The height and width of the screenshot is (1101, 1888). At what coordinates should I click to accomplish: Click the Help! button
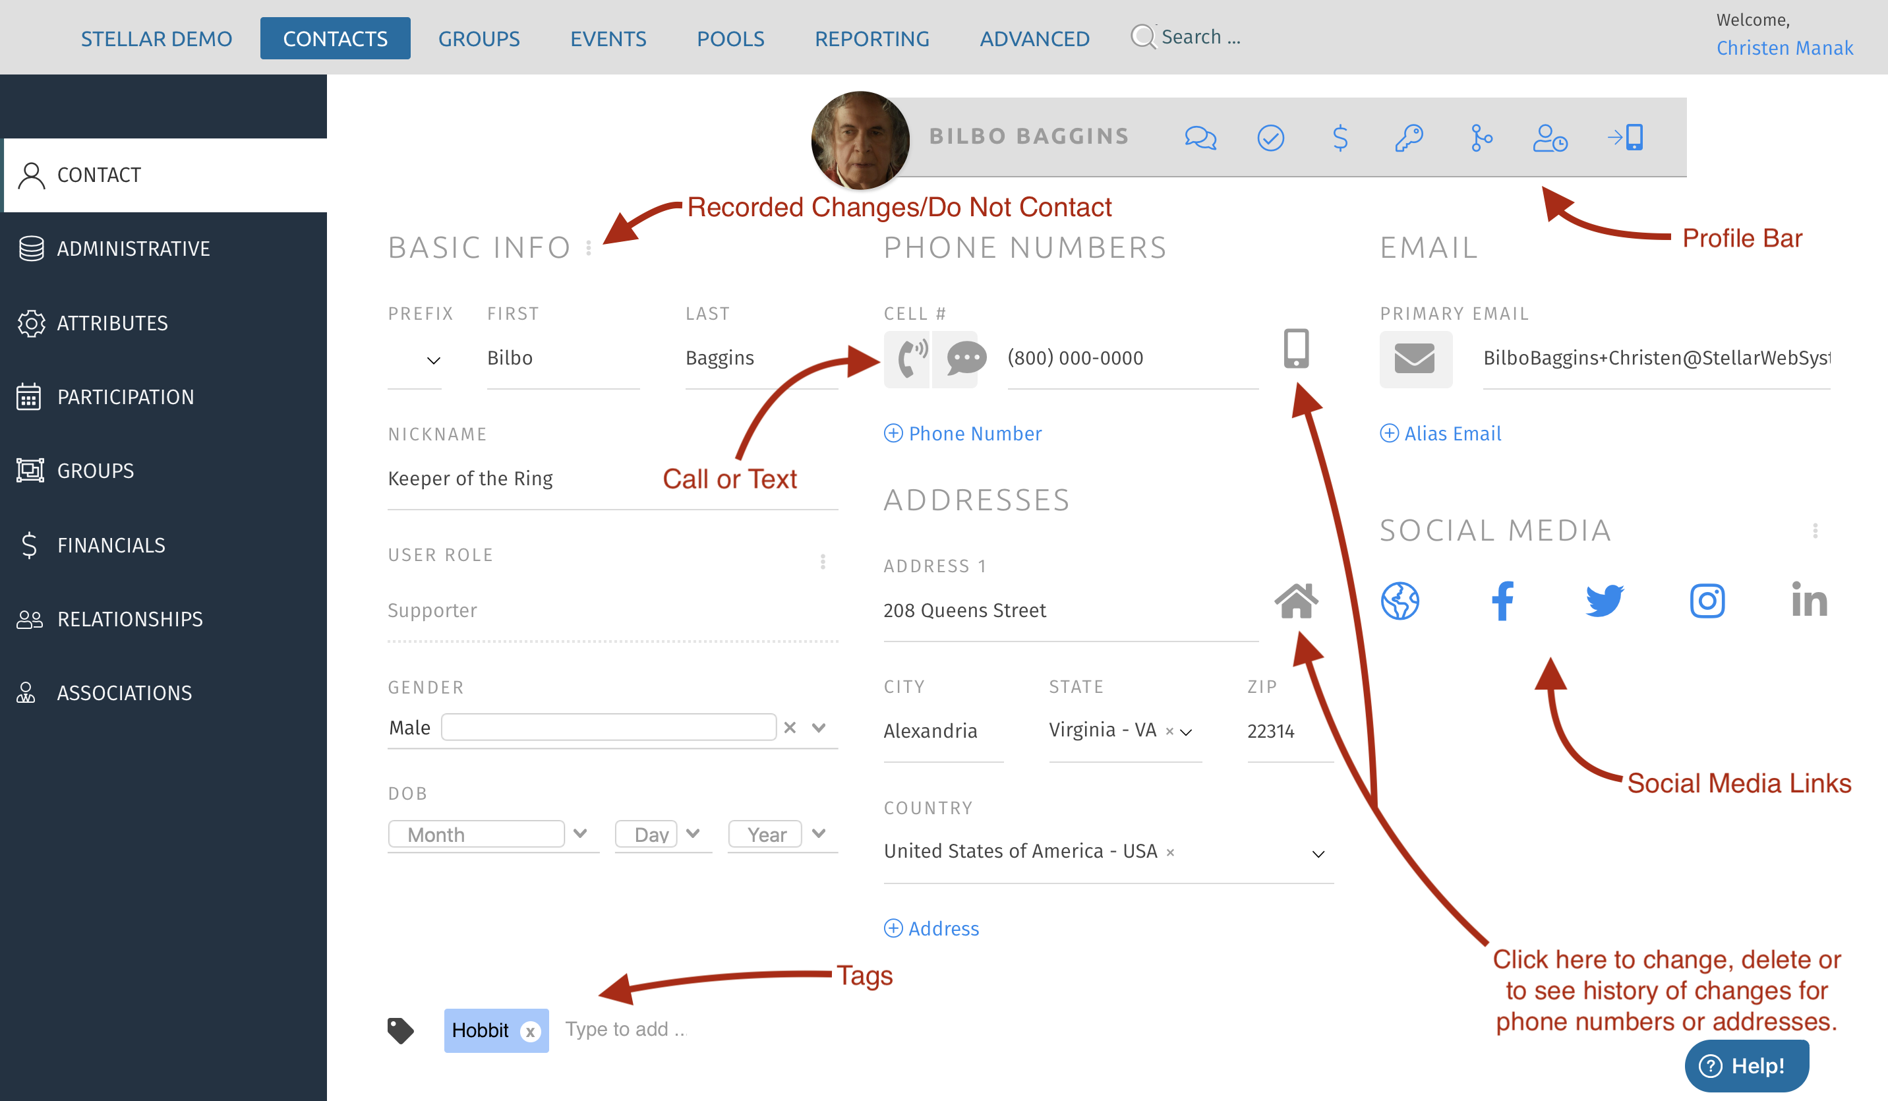click(1746, 1065)
